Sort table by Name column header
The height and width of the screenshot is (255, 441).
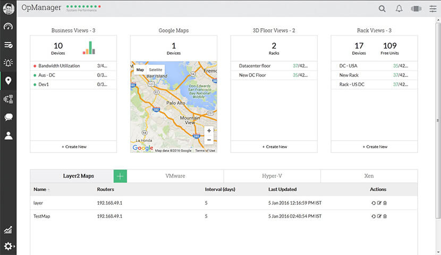[x=40, y=189]
